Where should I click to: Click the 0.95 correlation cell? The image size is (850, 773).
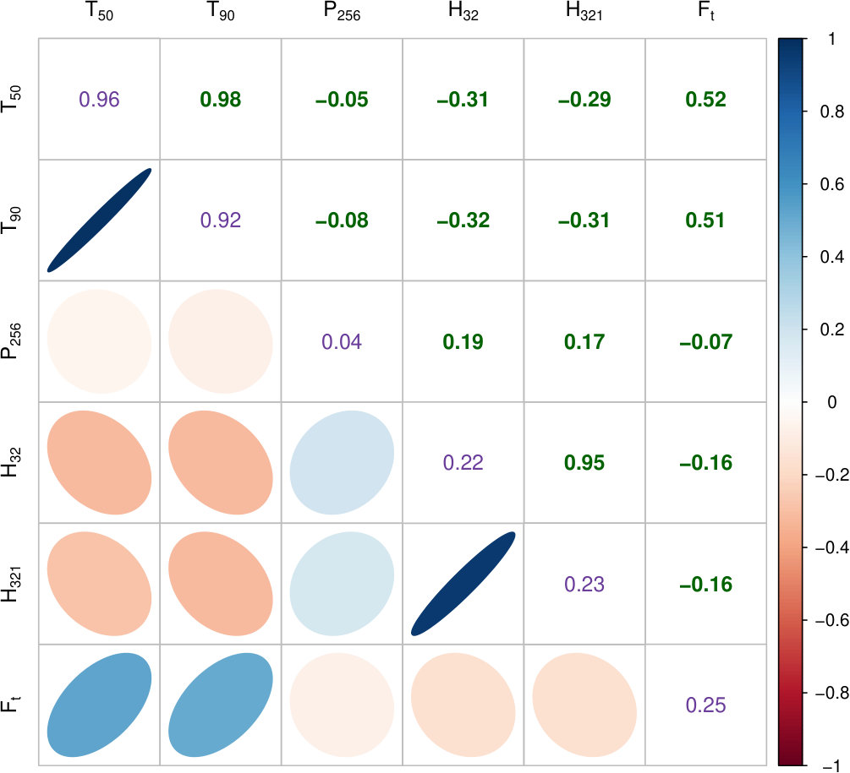(584, 463)
